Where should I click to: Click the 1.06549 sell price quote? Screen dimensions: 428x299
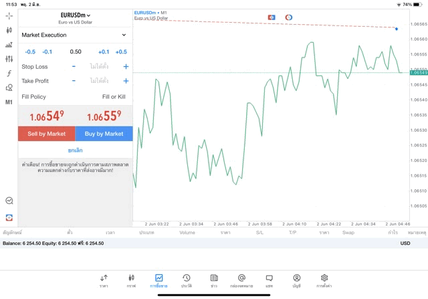point(47,116)
